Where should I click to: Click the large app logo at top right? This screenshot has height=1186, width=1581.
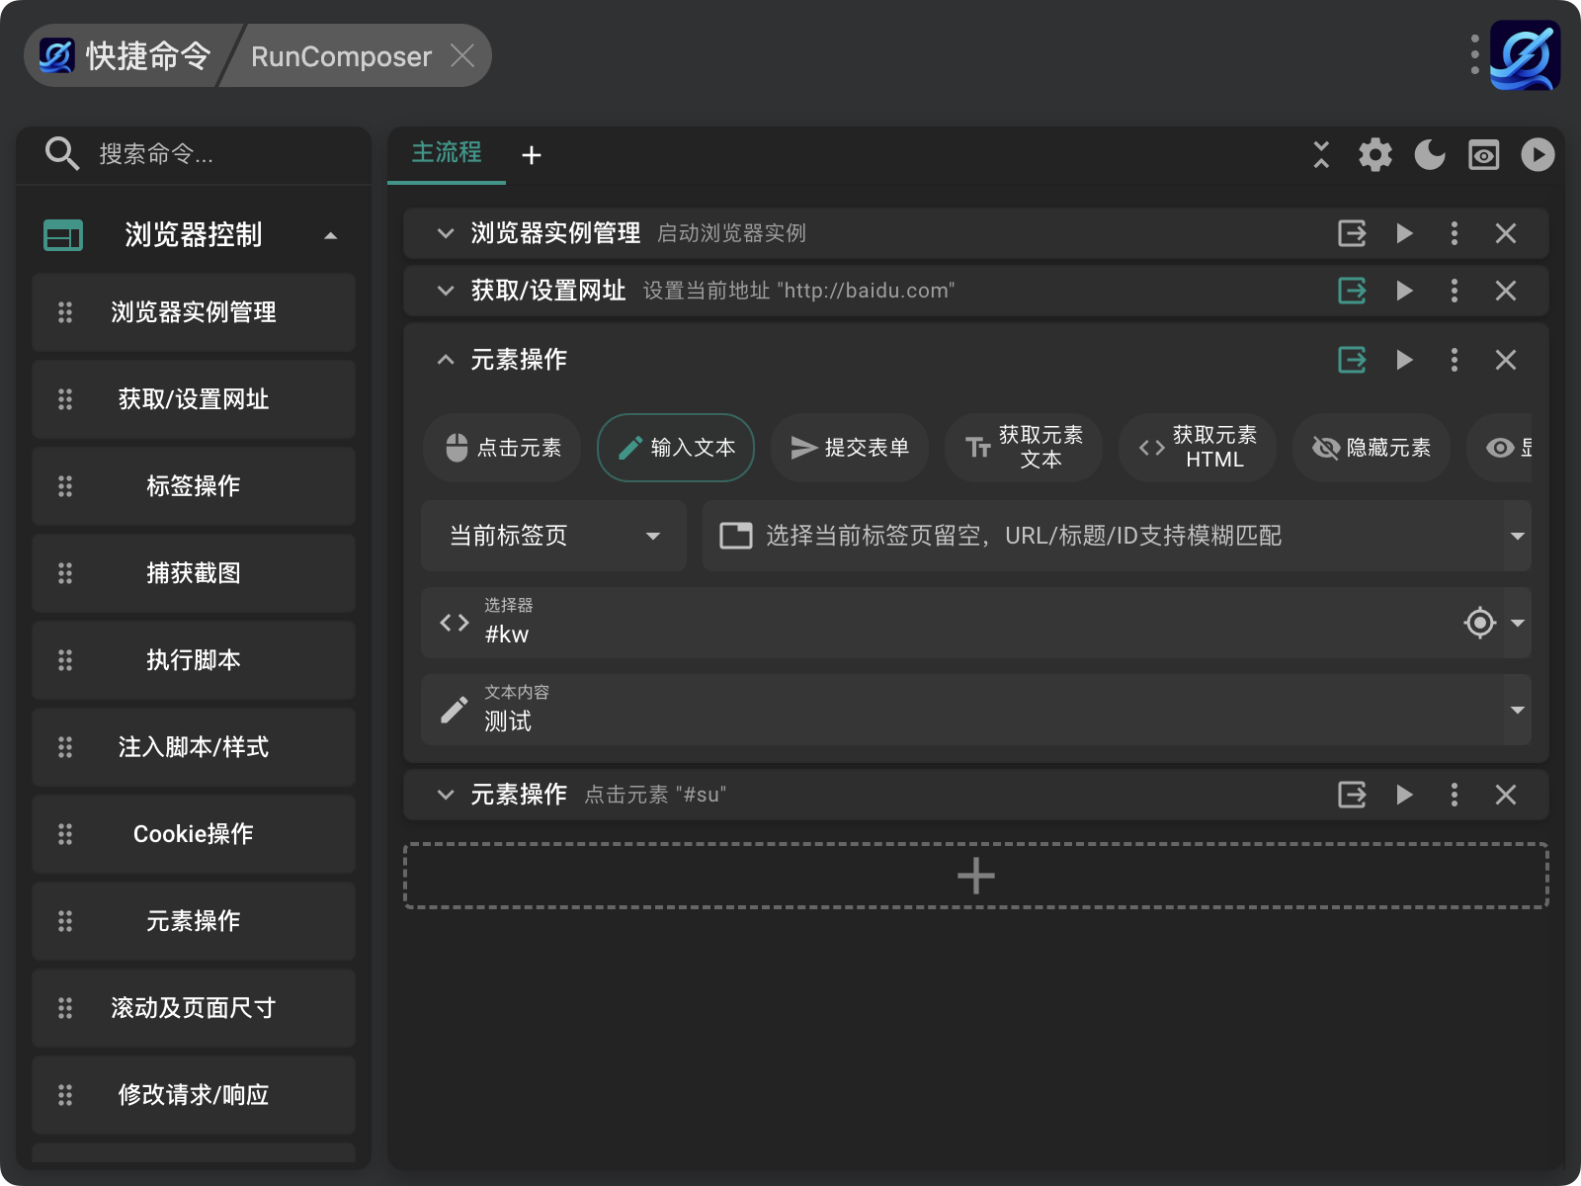[x=1525, y=55]
